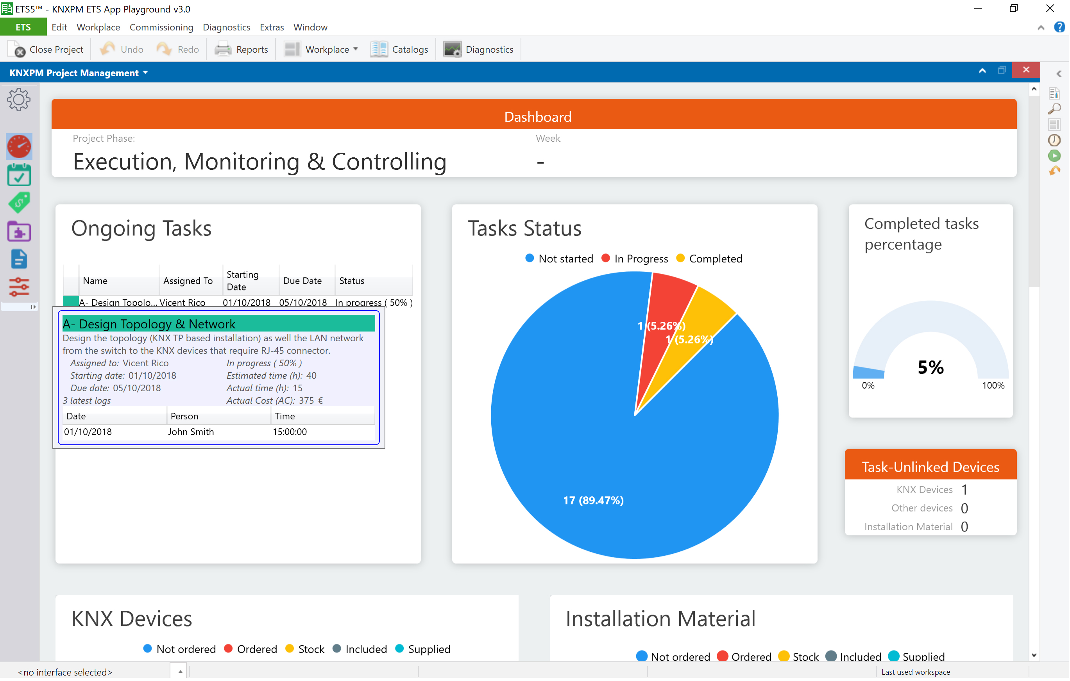Open Diagnostics from the toolbar
This screenshot has height=681, width=1070.
pyautogui.click(x=479, y=49)
